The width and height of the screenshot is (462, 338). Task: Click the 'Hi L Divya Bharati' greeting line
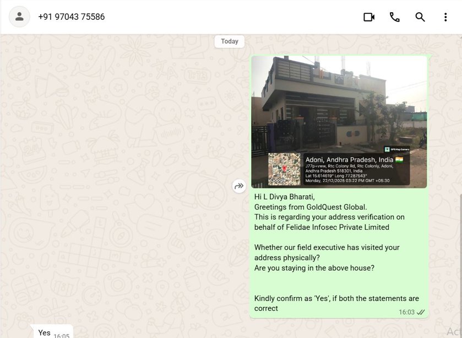point(284,197)
